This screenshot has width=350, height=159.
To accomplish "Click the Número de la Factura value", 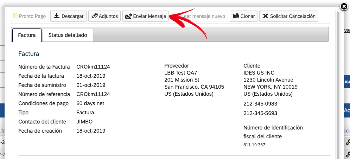I will pos(93,67).
